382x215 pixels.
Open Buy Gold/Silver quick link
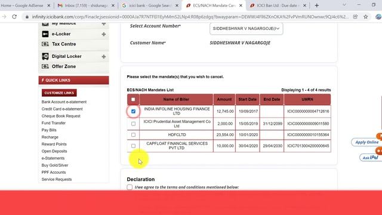point(55,165)
